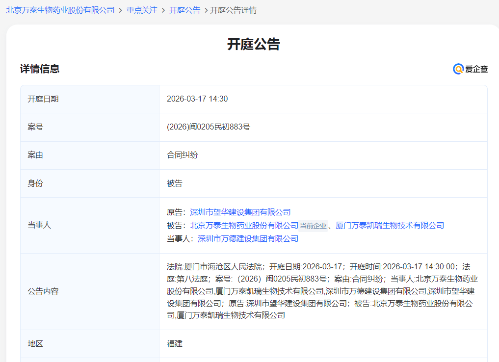Open defendant 北京万泰生物药业股份有限公司 link in 当事人 row
Screen dimensions: 499x362
pos(244,225)
